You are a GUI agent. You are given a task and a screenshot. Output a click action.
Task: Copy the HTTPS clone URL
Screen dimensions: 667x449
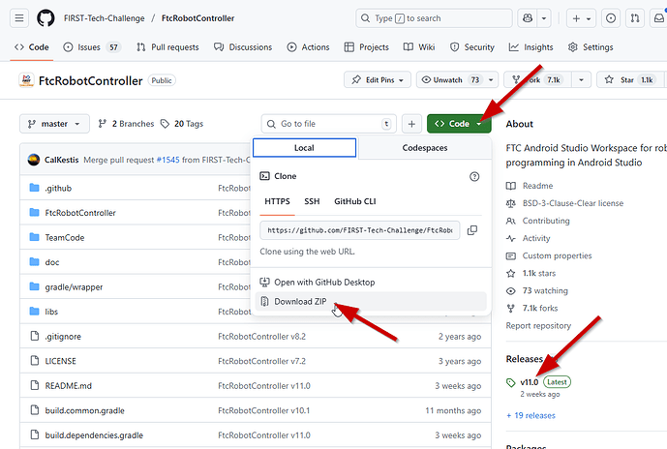[471, 230]
